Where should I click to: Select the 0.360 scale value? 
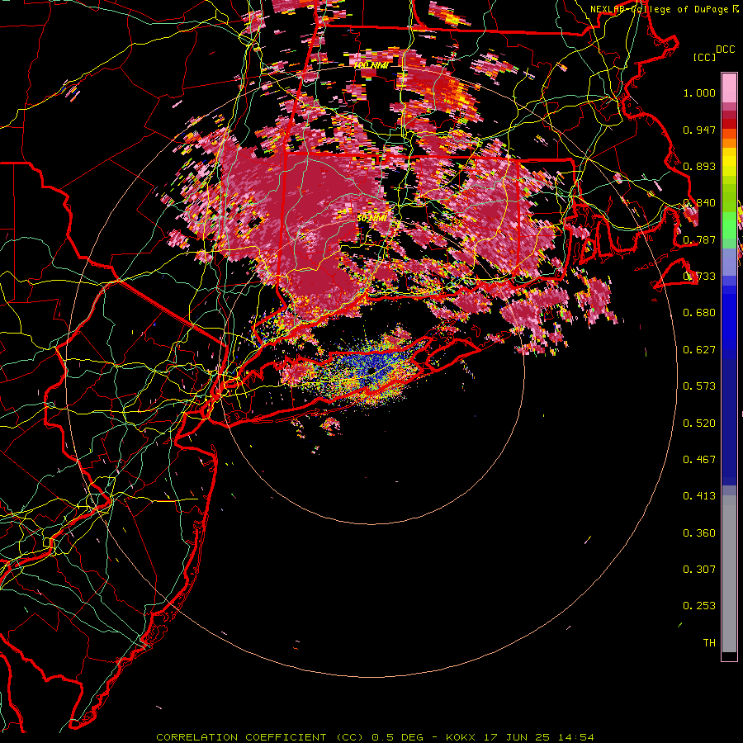click(699, 533)
